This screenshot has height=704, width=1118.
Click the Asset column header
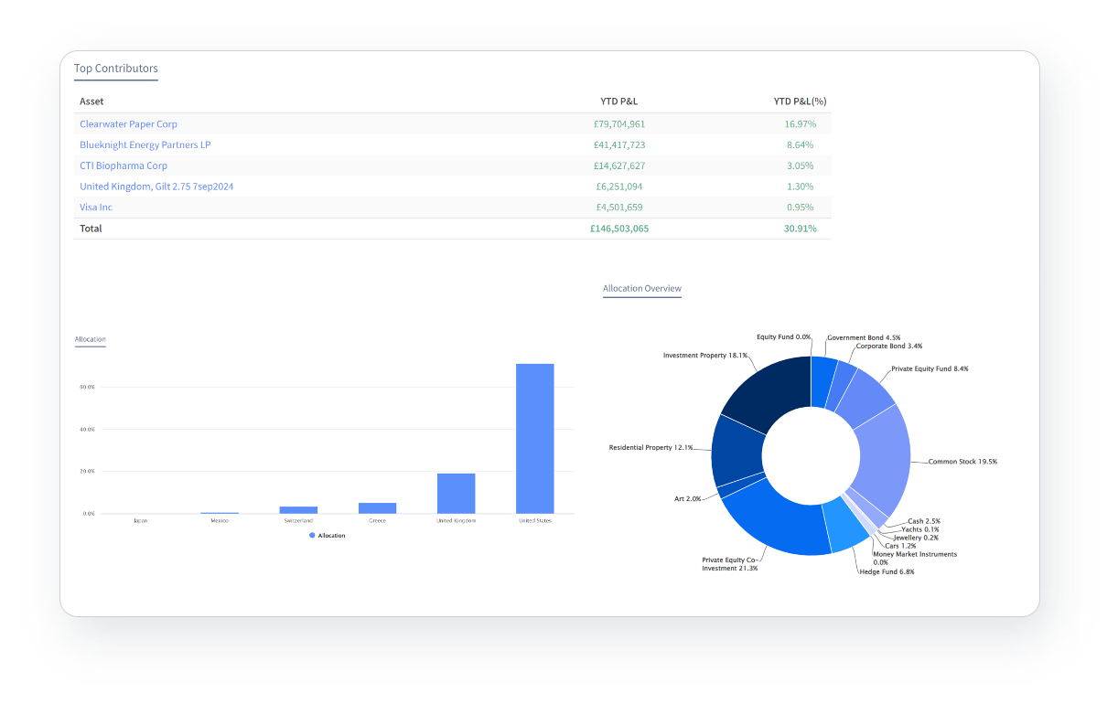click(x=91, y=101)
